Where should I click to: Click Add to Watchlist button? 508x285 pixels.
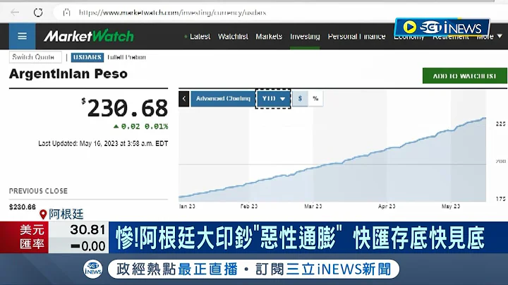pyautogui.click(x=464, y=75)
